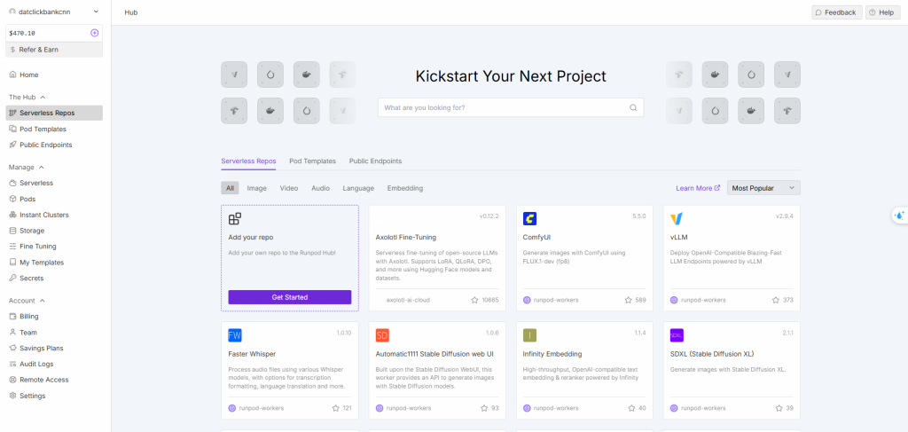Click the ComfyUI logo icon

tap(529, 218)
